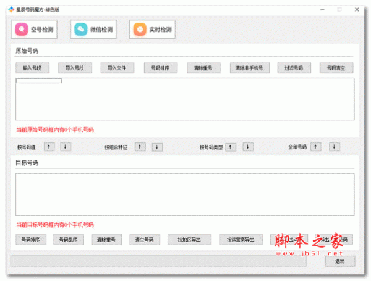Click the bottom 清除重号 button

point(106,240)
